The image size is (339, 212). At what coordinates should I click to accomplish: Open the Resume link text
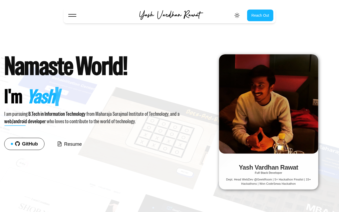pos(73,144)
